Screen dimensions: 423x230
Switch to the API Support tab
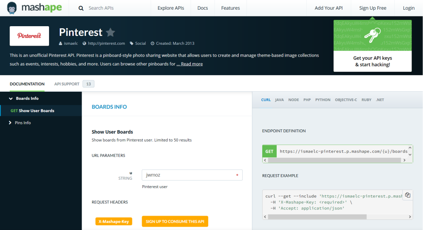click(x=67, y=84)
